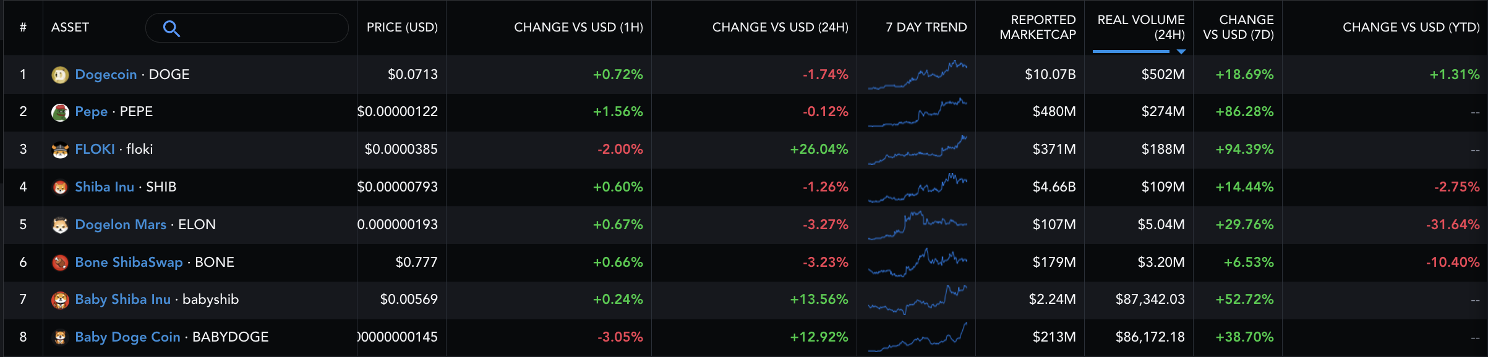
Task: Open the Dogecoin asset link
Action: click(106, 74)
